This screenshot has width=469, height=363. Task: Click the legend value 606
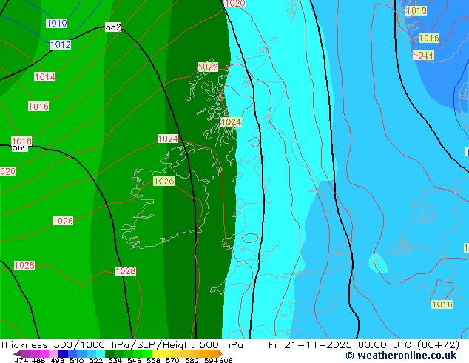pos(225,360)
